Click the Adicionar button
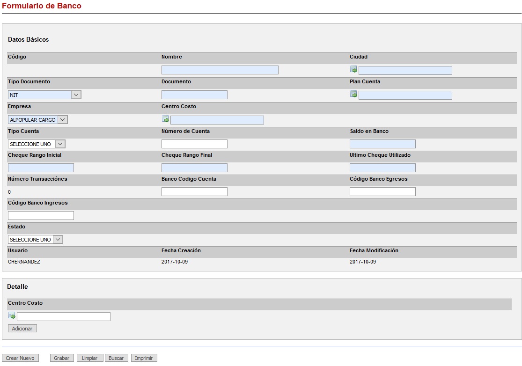 [x=22, y=329]
